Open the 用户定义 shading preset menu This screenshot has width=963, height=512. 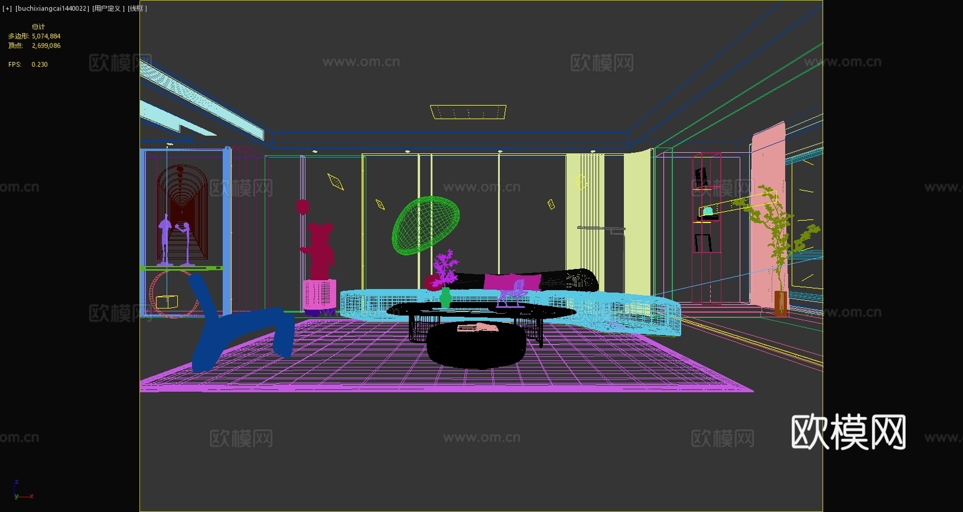click(x=108, y=8)
